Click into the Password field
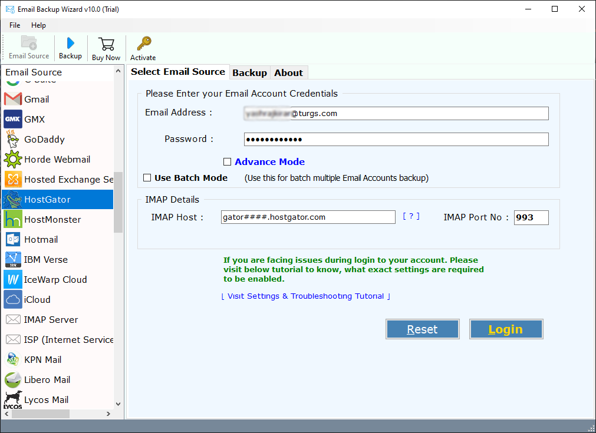This screenshot has width=596, height=433. click(396, 140)
